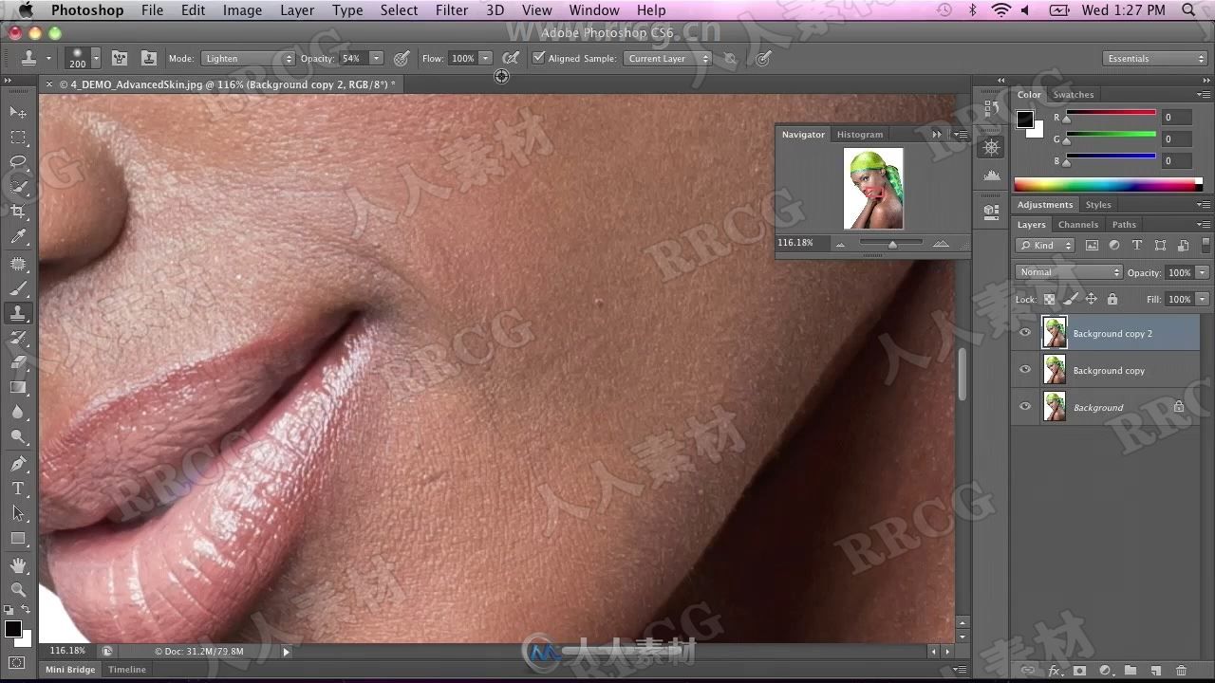Open the layer Fill 100% dropdown
This screenshot has height=683, width=1215.
click(x=1202, y=299)
